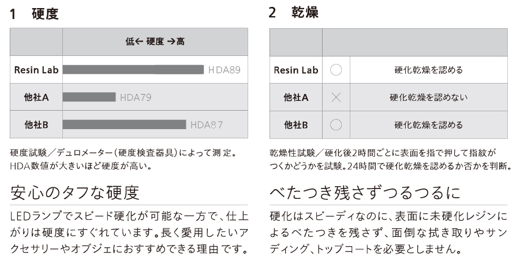Click the section heading 1 硬度
Image resolution: width=520 pixels, height=260 pixels.
[35, 14]
